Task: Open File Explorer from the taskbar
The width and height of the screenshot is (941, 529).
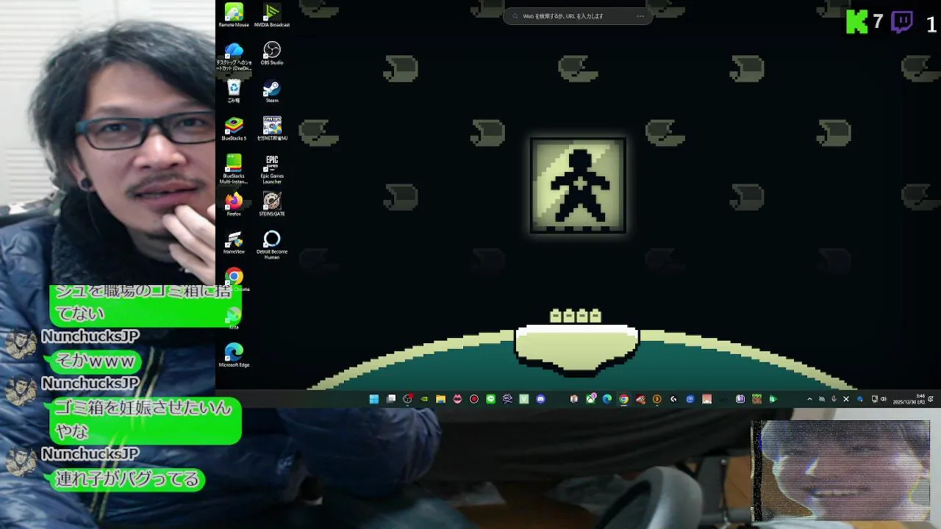Action: tap(440, 399)
